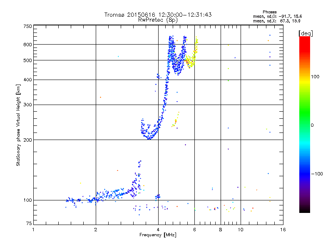Click the blue E-layer trace between 2 and 3 MHz
The width and height of the screenshot is (333, 250).
(x=112, y=193)
